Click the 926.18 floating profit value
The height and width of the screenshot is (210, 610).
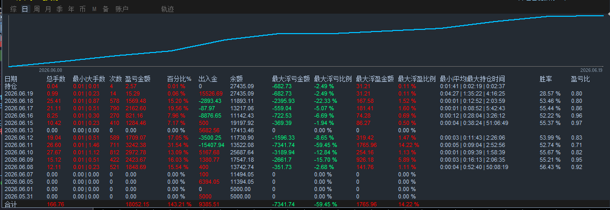pos(365,160)
